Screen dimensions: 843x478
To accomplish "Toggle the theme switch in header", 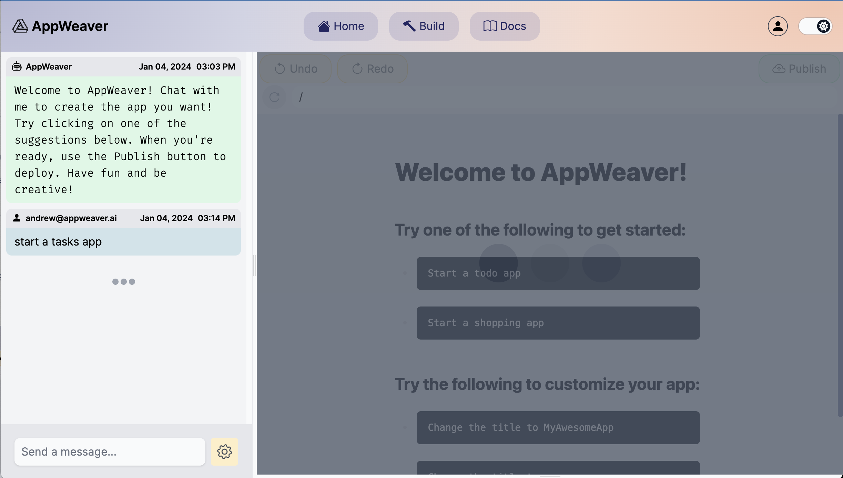I will pyautogui.click(x=815, y=26).
